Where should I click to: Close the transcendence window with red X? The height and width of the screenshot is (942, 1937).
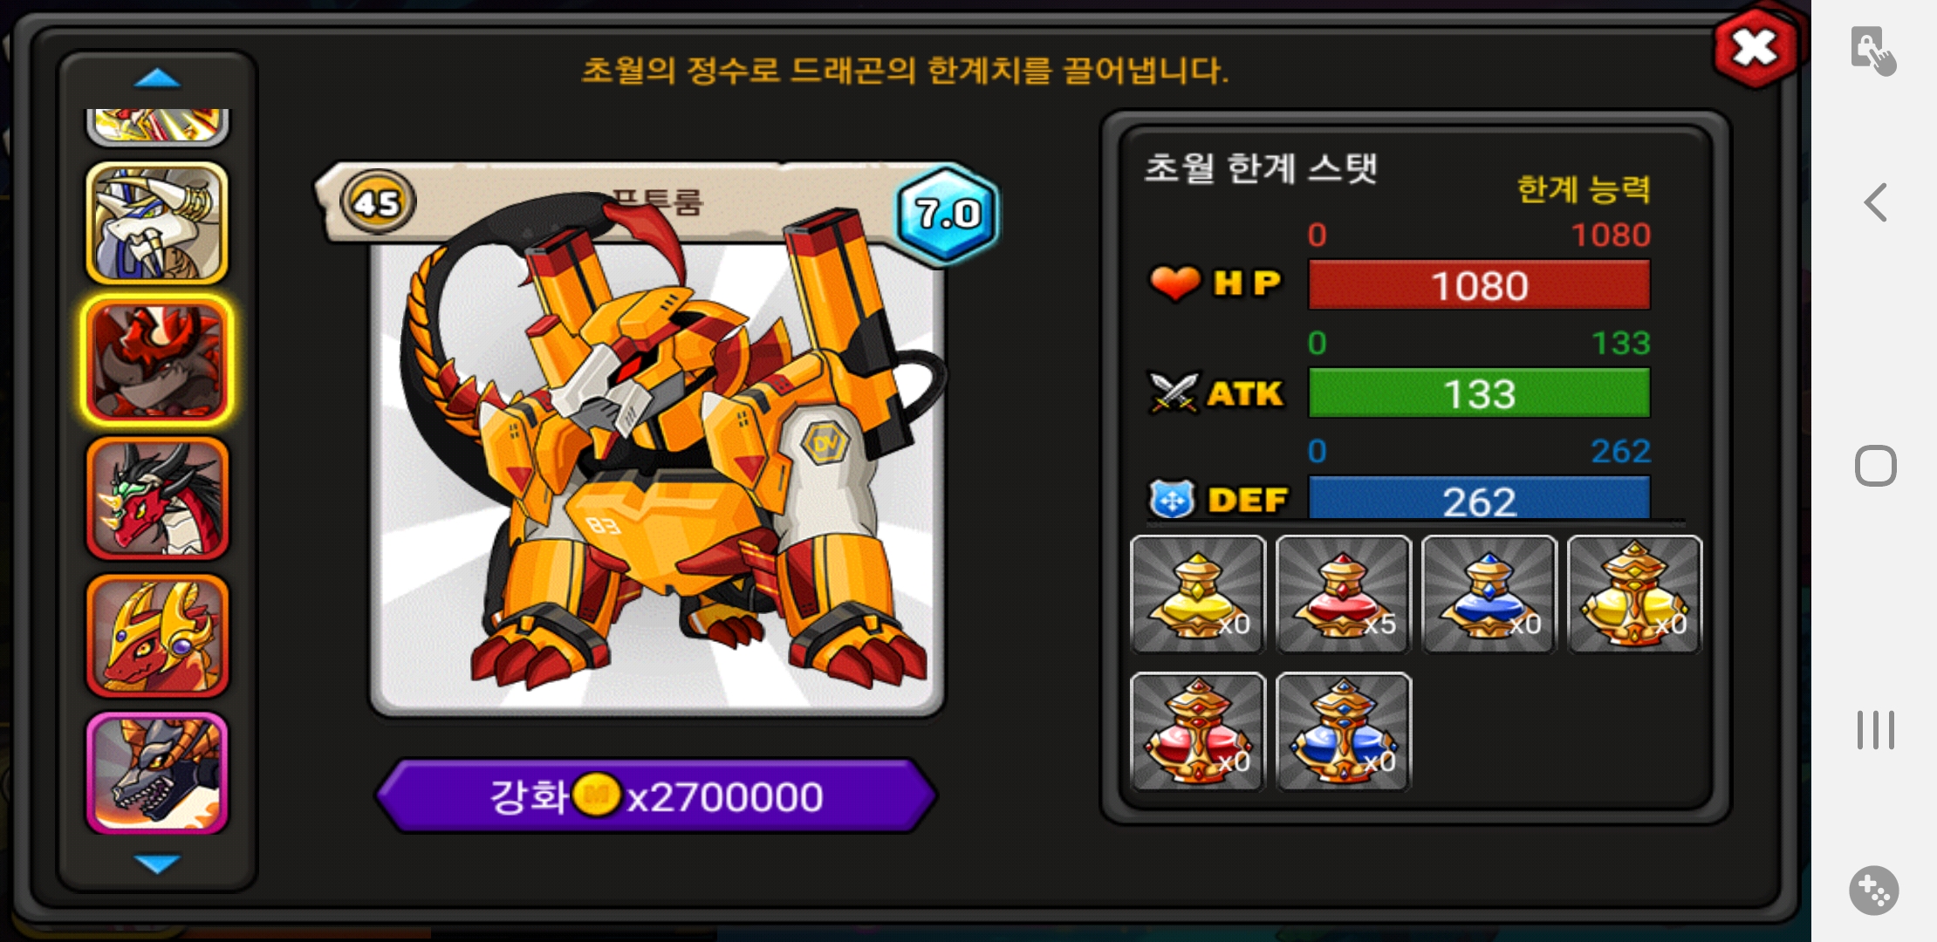pos(1756,48)
